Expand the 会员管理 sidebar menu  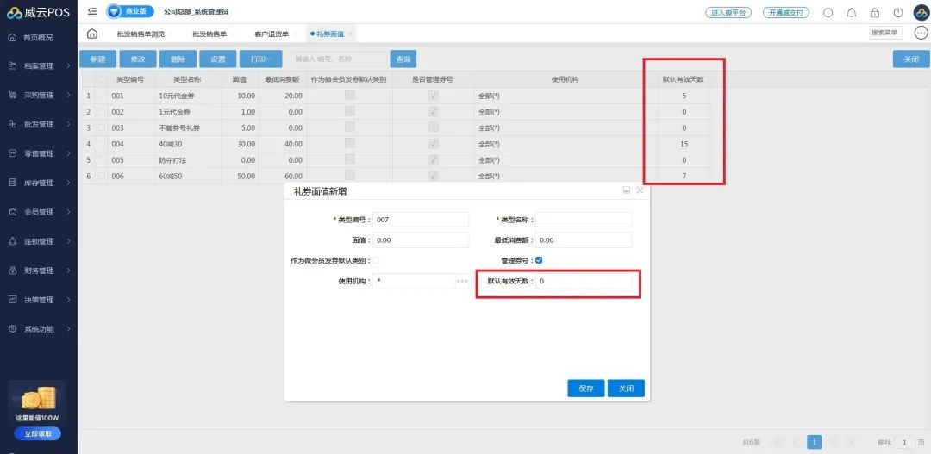point(39,212)
